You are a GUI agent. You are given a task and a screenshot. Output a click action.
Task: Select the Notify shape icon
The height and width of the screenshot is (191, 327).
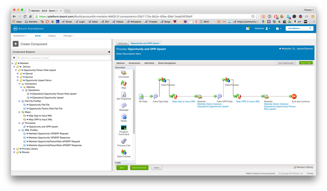point(124,116)
